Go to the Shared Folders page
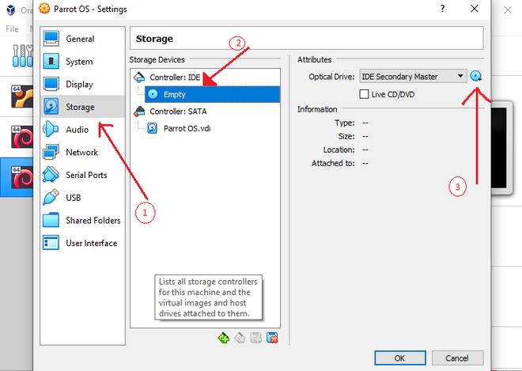 tap(93, 221)
